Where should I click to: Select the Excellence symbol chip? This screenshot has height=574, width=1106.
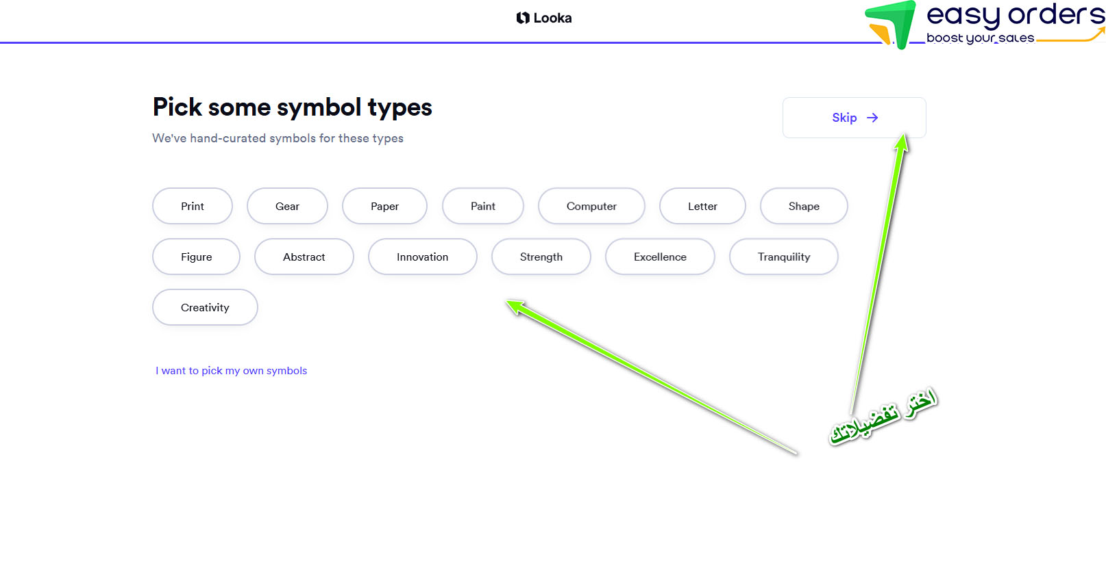coord(660,257)
